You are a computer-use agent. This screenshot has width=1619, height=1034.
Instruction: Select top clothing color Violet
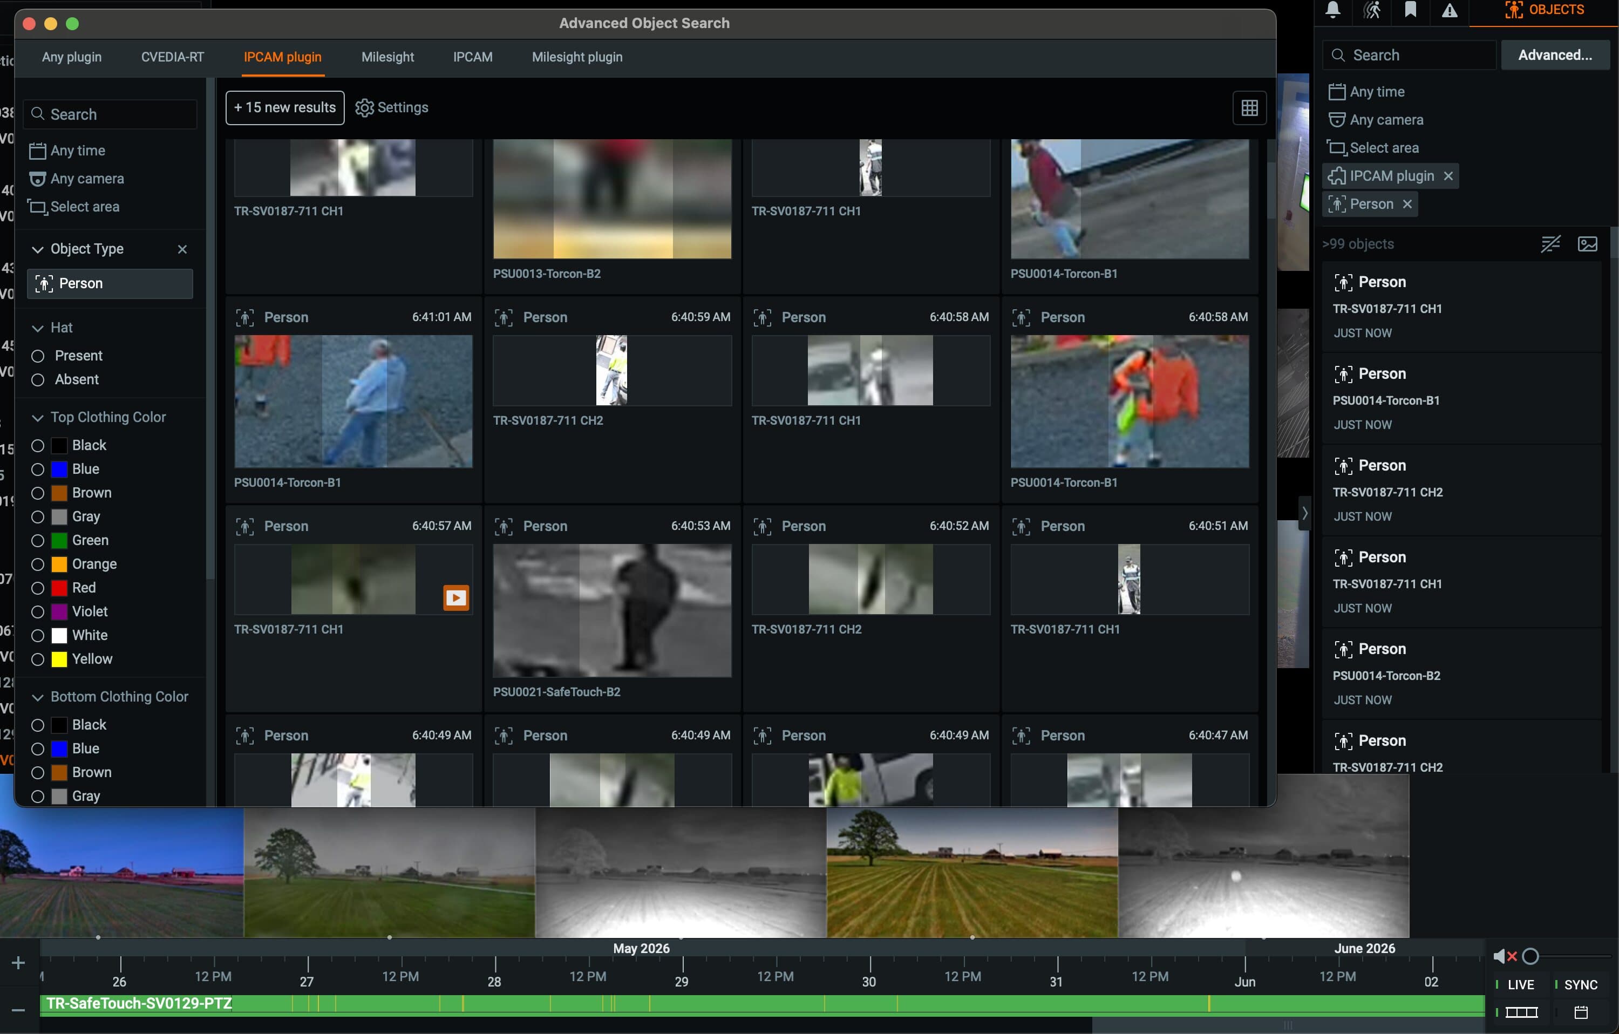(x=38, y=612)
